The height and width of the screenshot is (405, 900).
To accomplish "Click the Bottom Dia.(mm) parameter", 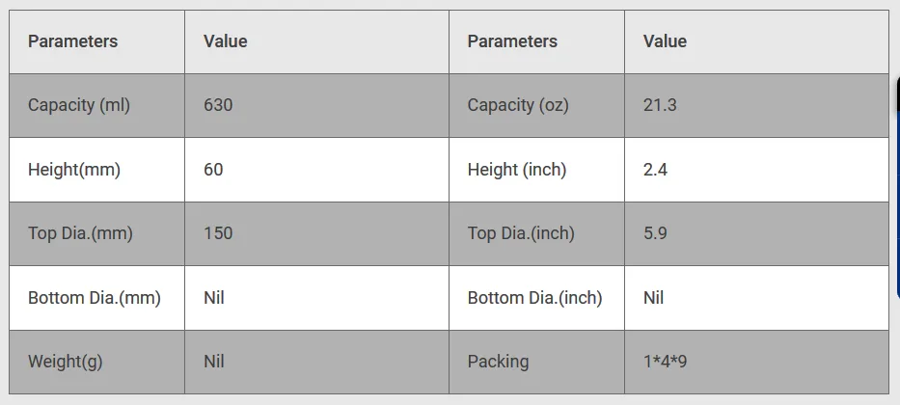I will tap(96, 298).
